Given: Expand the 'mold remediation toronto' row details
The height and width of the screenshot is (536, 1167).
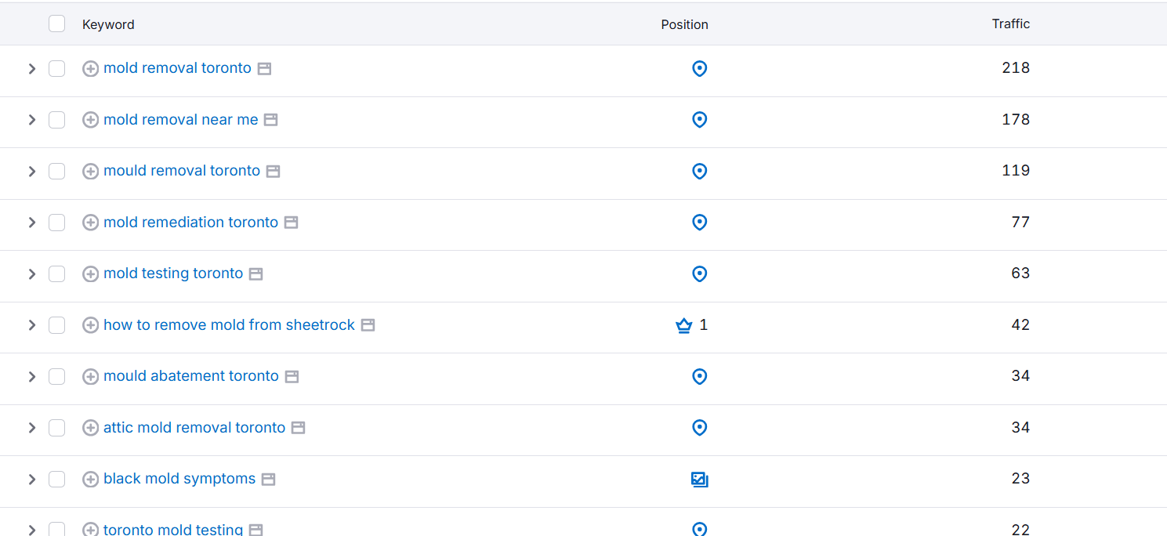Looking at the screenshot, I should click(x=32, y=223).
